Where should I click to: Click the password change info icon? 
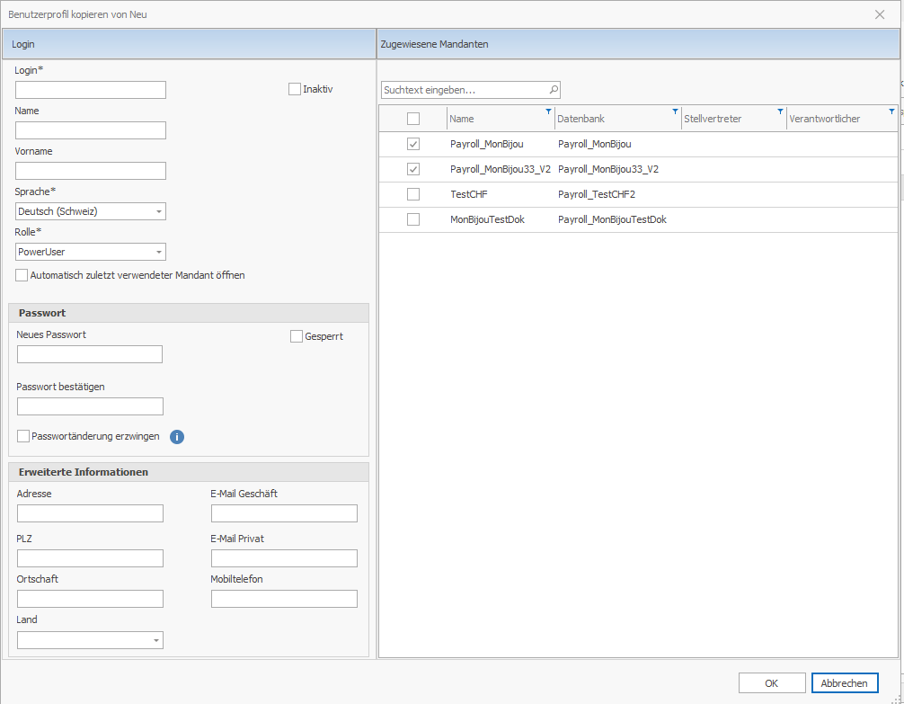[x=177, y=437]
